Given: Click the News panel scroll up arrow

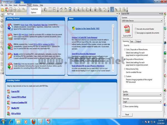Looking at the screenshot, I should click(x=113, y=26).
